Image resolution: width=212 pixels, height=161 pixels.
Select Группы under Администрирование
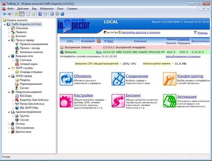click(24, 116)
